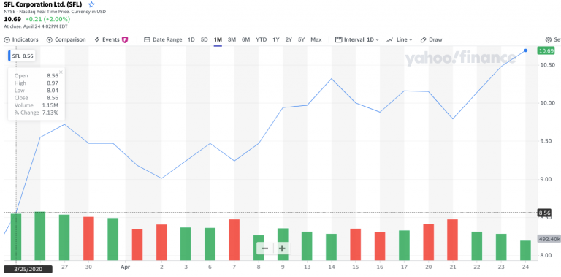Zoom out with the minus button

(x=264, y=248)
